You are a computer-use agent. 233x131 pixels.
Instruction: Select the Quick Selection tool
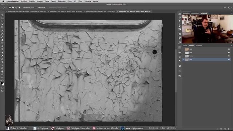click(2, 24)
